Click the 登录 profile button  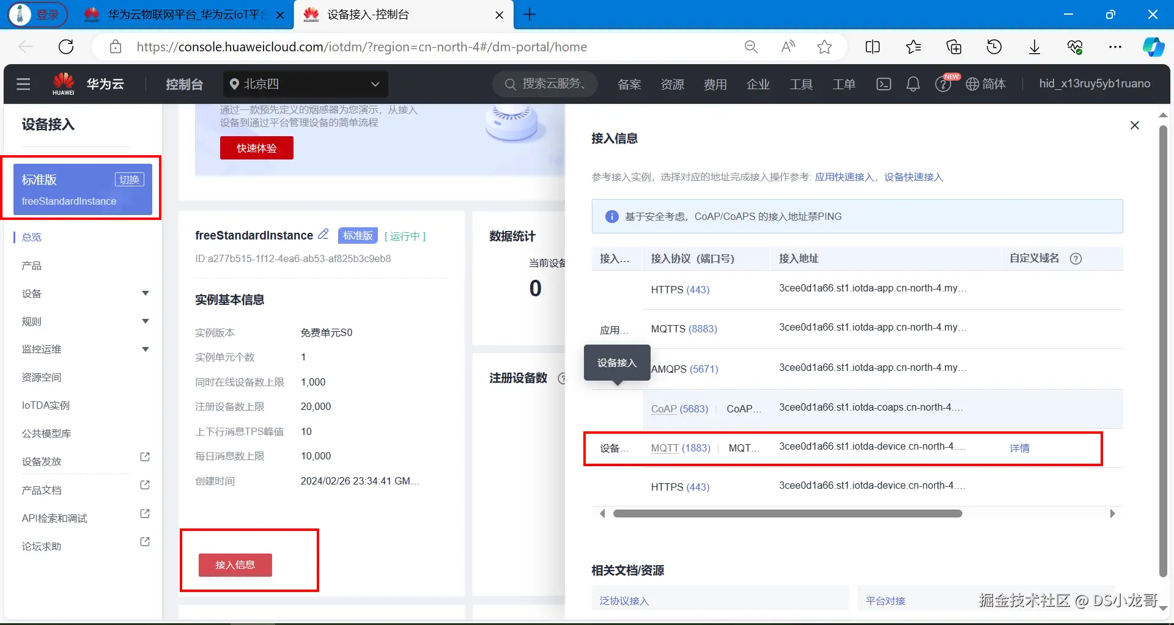pyautogui.click(x=38, y=15)
